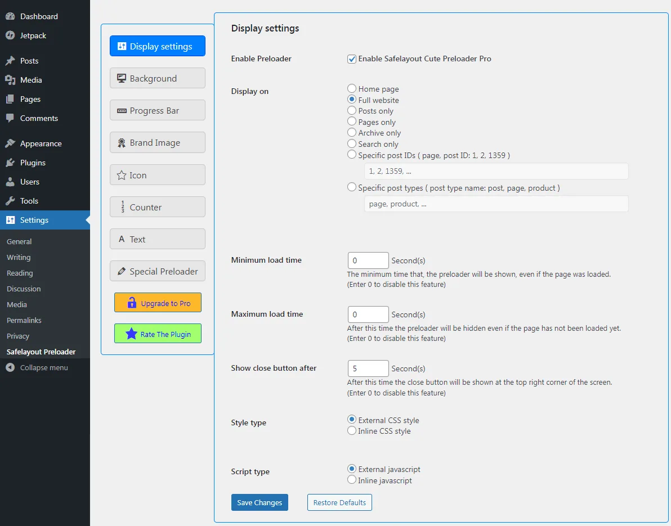The height and width of the screenshot is (526, 671).
Task: Open the Discussion settings submenu
Action: click(x=24, y=289)
